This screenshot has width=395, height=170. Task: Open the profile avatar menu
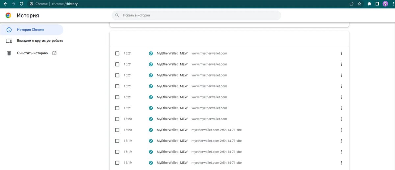click(385, 4)
